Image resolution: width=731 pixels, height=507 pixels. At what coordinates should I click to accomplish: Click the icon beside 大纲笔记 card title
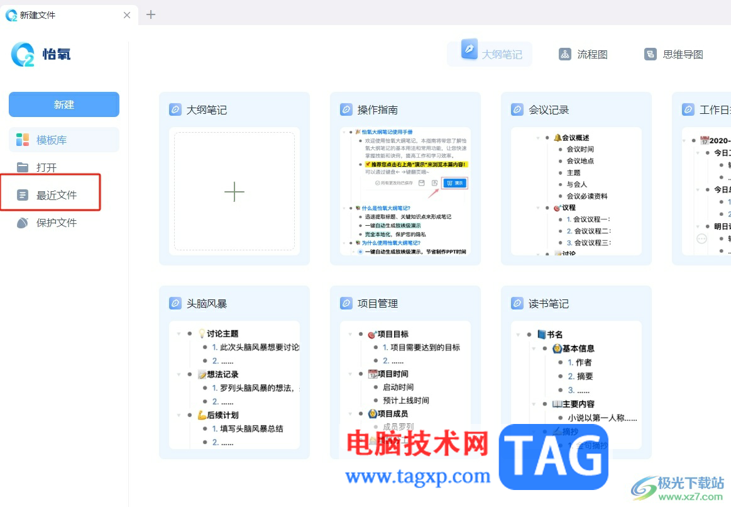tap(175, 109)
